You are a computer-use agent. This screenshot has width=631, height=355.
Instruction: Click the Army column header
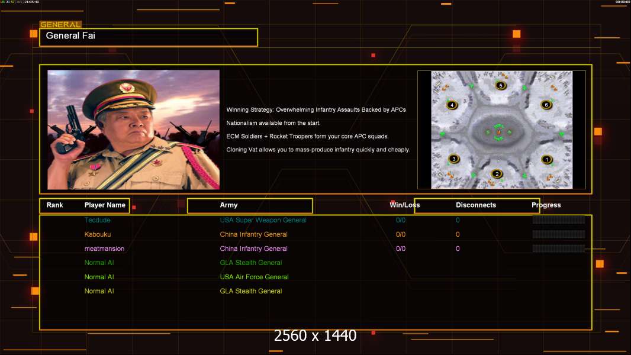(x=228, y=205)
